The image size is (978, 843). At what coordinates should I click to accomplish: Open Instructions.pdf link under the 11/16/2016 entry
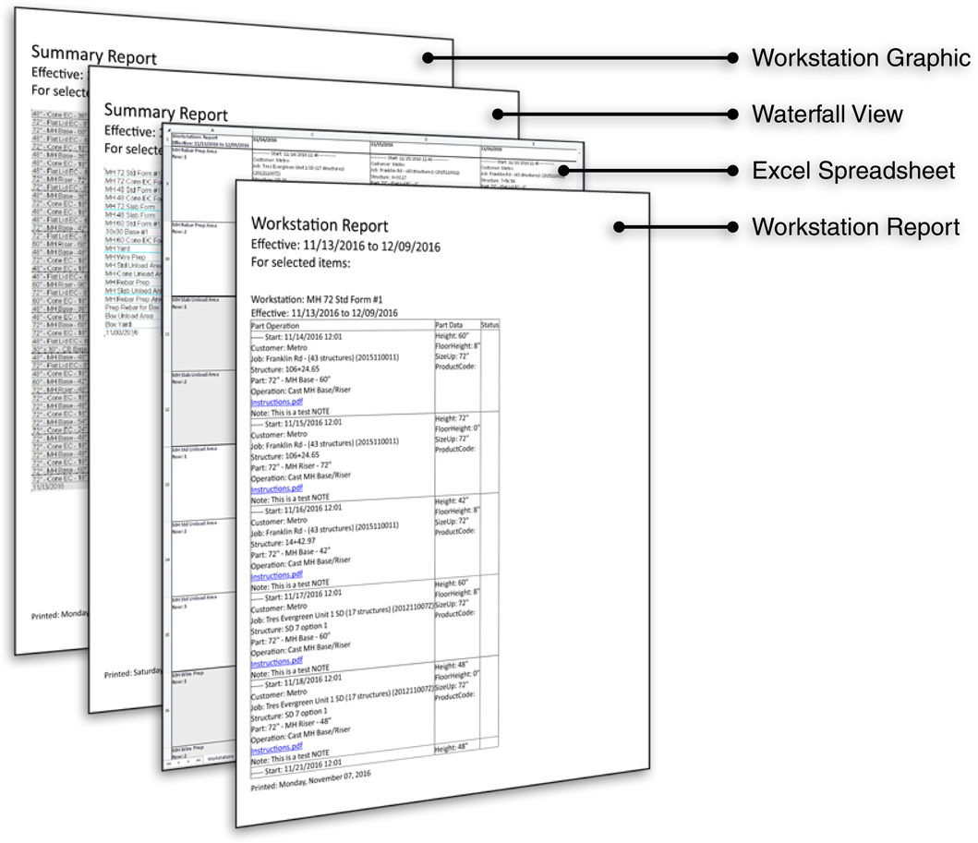pos(276,573)
